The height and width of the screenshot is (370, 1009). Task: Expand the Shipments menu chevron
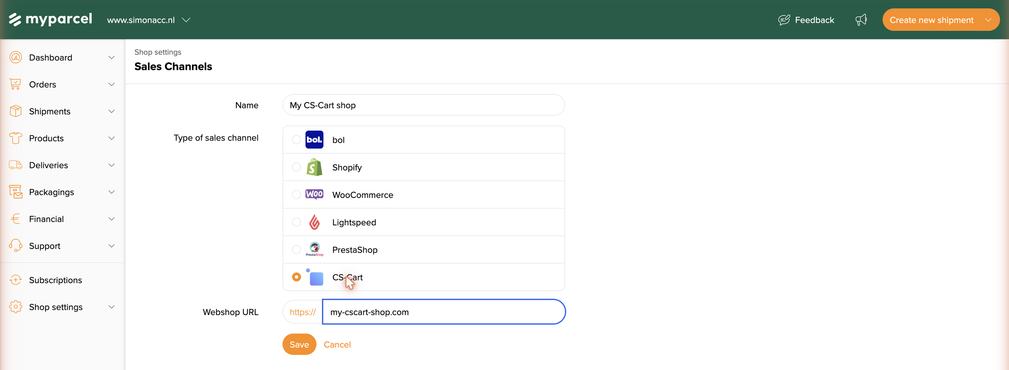(x=112, y=111)
